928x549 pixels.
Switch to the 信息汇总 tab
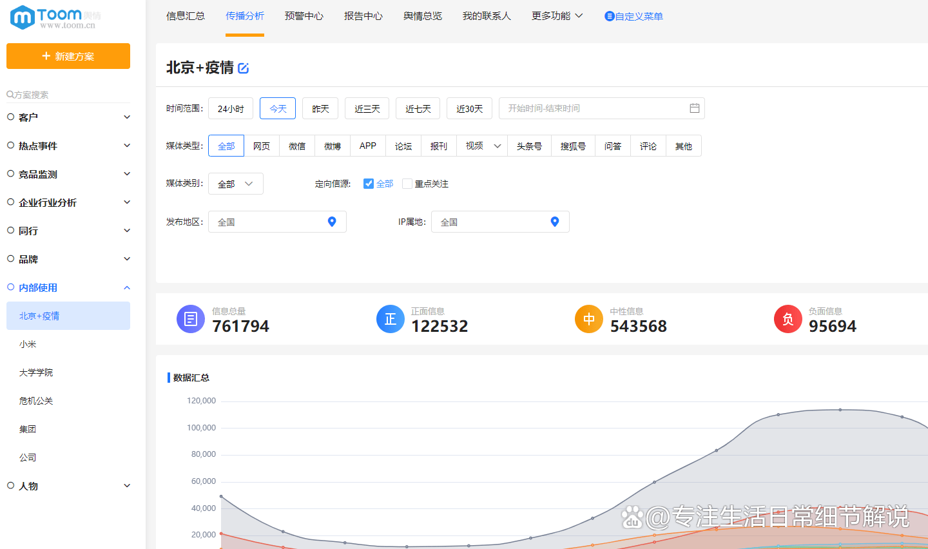[186, 16]
